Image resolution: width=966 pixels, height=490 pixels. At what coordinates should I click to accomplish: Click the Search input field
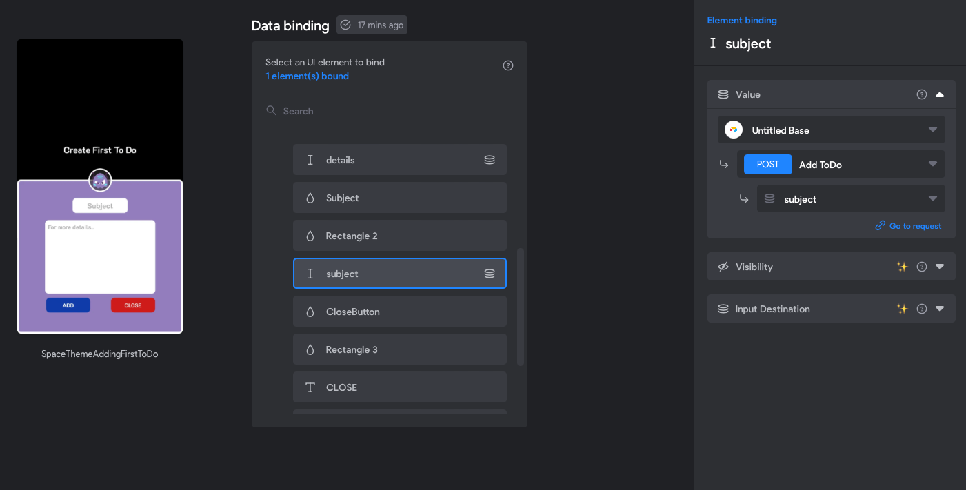click(390, 111)
